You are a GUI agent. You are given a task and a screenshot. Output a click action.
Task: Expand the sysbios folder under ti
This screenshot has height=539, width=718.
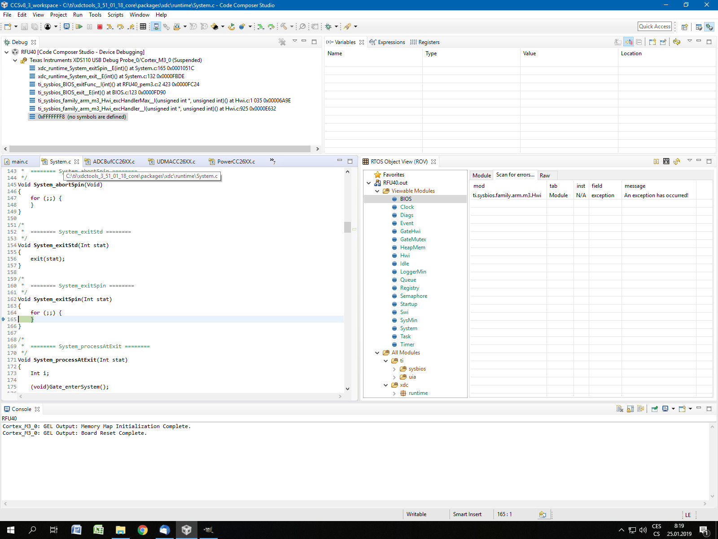(x=394, y=369)
